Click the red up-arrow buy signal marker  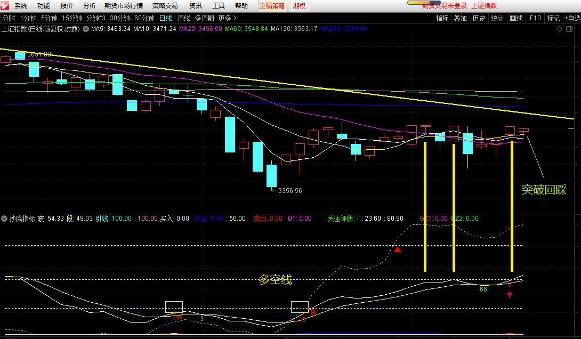click(510, 294)
